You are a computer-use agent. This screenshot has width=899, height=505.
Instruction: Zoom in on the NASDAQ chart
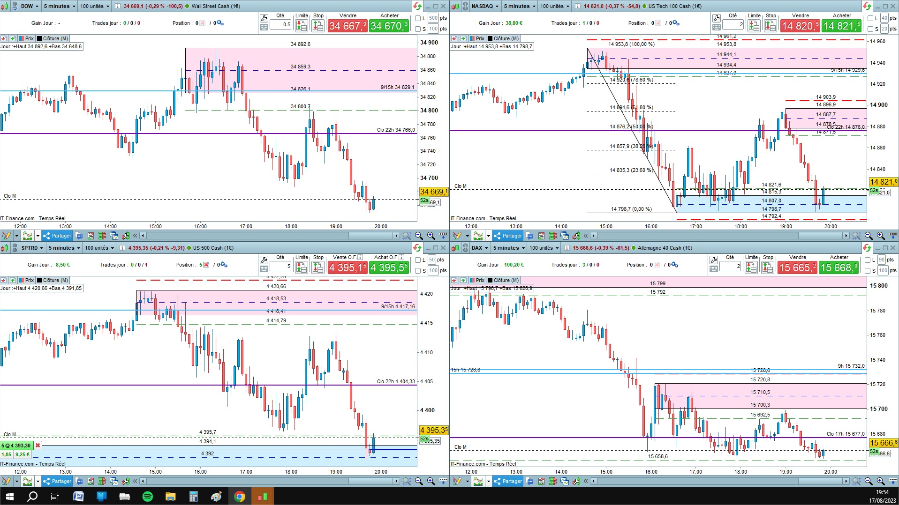pyautogui.click(x=881, y=236)
